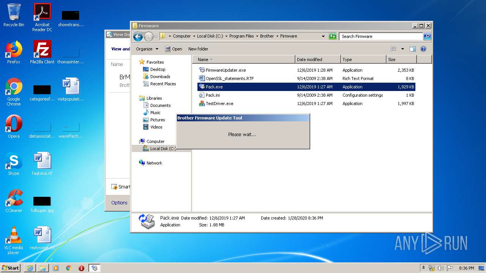
Task: Open Downloads in navigation pane
Action: tap(156, 77)
